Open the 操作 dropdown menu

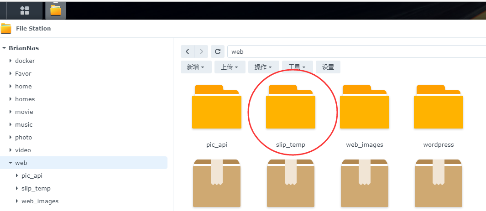[264, 67]
